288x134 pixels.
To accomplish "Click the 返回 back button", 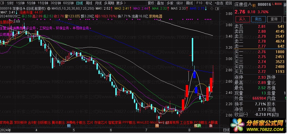I will 228,3.
